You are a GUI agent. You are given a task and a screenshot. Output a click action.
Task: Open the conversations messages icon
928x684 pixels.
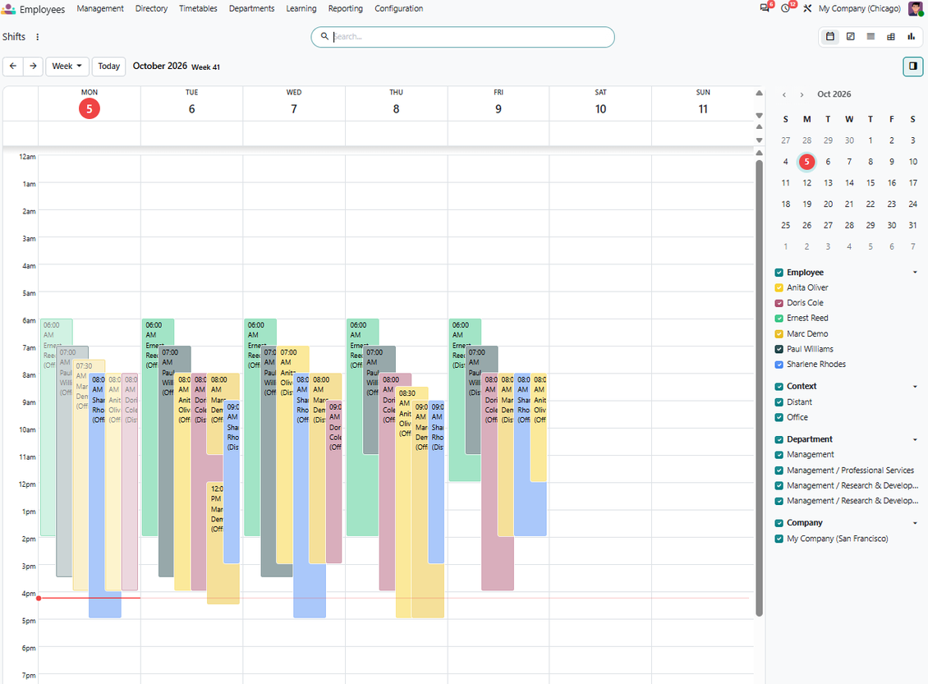click(765, 8)
